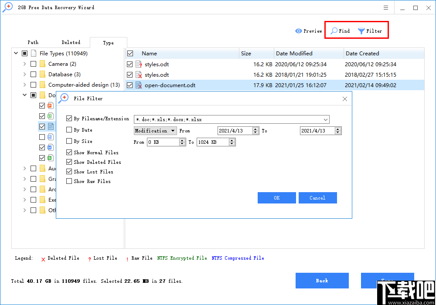Click the Find magnifier icon
This screenshot has width=436, height=305.
coord(334,30)
